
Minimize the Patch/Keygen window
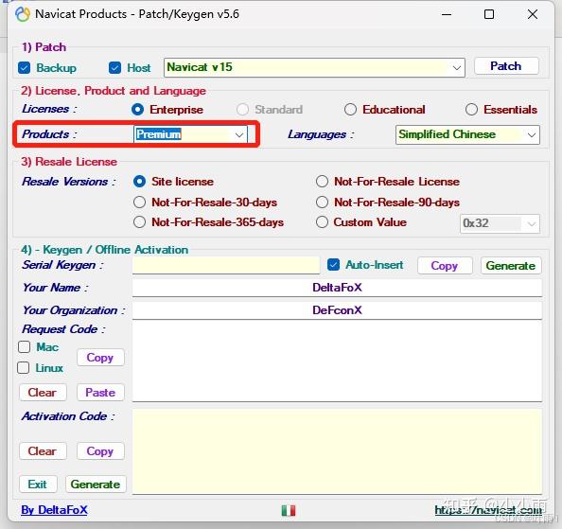point(447,14)
